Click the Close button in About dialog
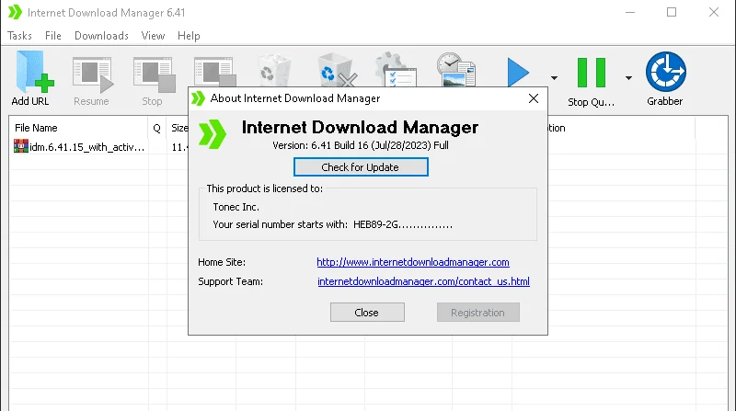The image size is (736, 411). point(367,313)
